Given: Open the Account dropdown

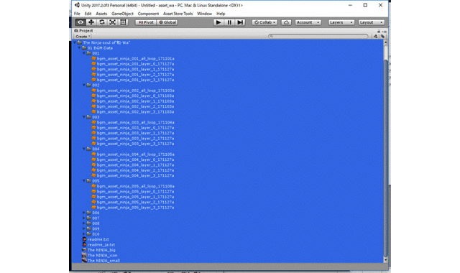Looking at the screenshot, I should point(308,22).
